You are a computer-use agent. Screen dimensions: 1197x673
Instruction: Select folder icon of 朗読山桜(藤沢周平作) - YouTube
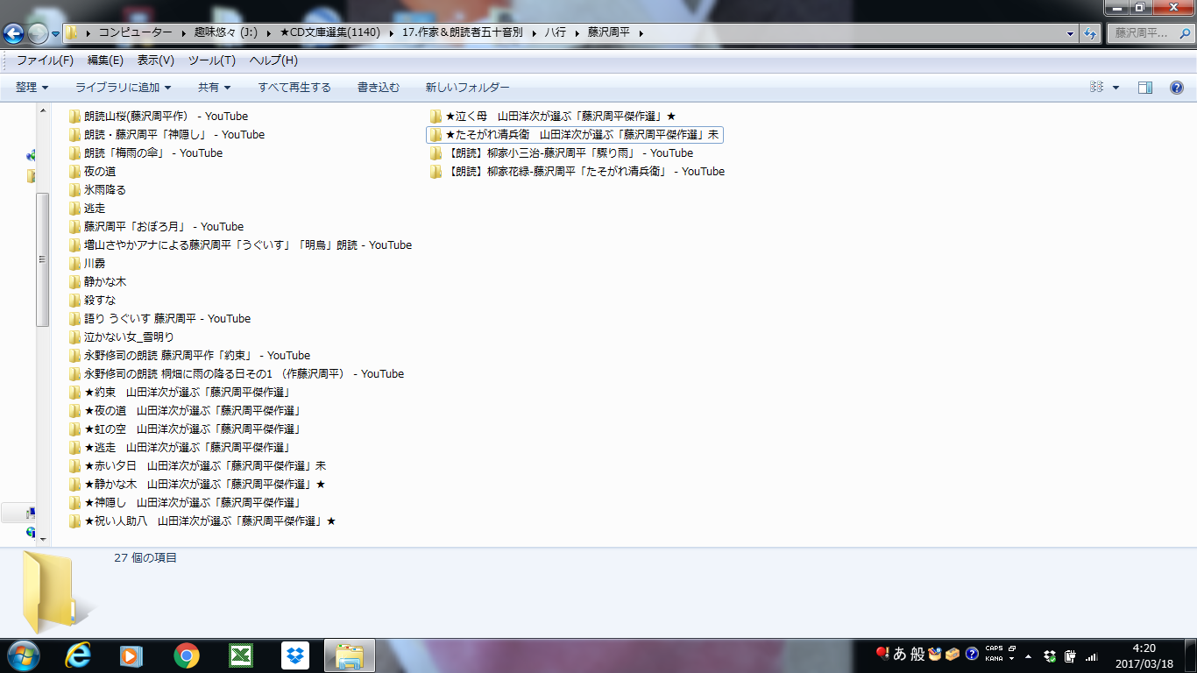click(74, 116)
